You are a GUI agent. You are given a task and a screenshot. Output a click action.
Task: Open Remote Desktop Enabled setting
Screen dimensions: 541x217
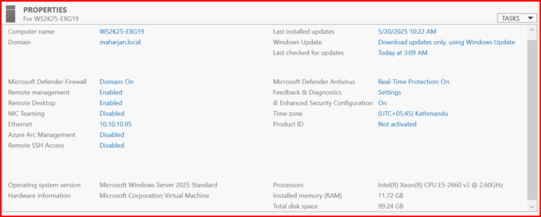click(x=110, y=103)
